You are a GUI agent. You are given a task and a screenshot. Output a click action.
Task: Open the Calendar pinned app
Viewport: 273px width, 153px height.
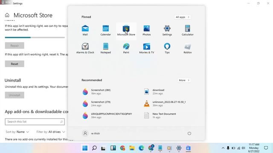[x=105, y=30]
